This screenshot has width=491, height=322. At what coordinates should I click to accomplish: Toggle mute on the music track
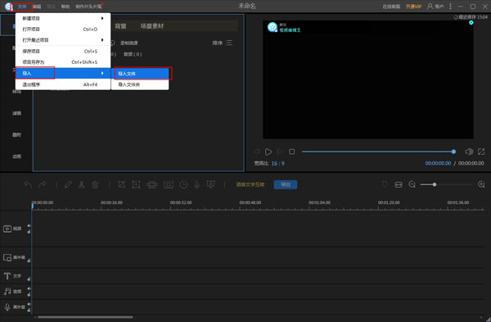point(29,288)
